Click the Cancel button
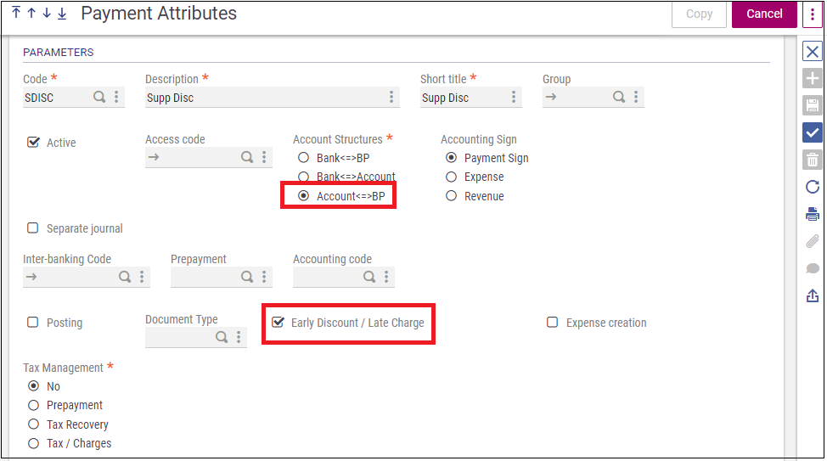This screenshot has height=461, width=827. tap(764, 14)
